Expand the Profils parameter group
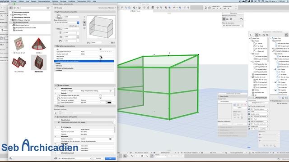Viewport: 289px width, 162px height. coord(55,63)
